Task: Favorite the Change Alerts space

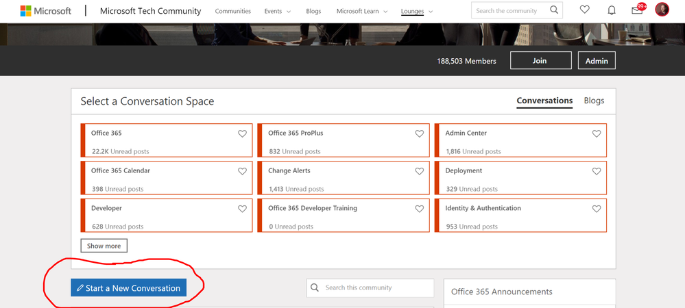Action: click(420, 171)
